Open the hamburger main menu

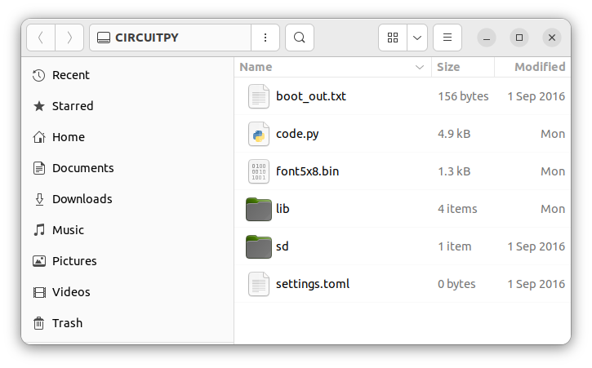coord(447,38)
